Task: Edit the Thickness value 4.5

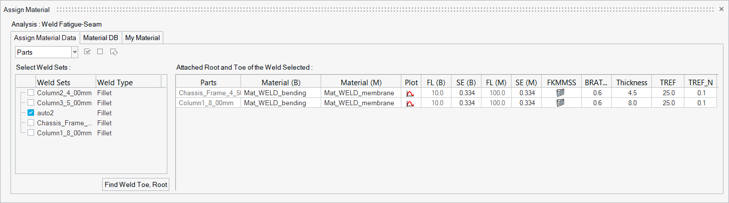Action: [632, 93]
